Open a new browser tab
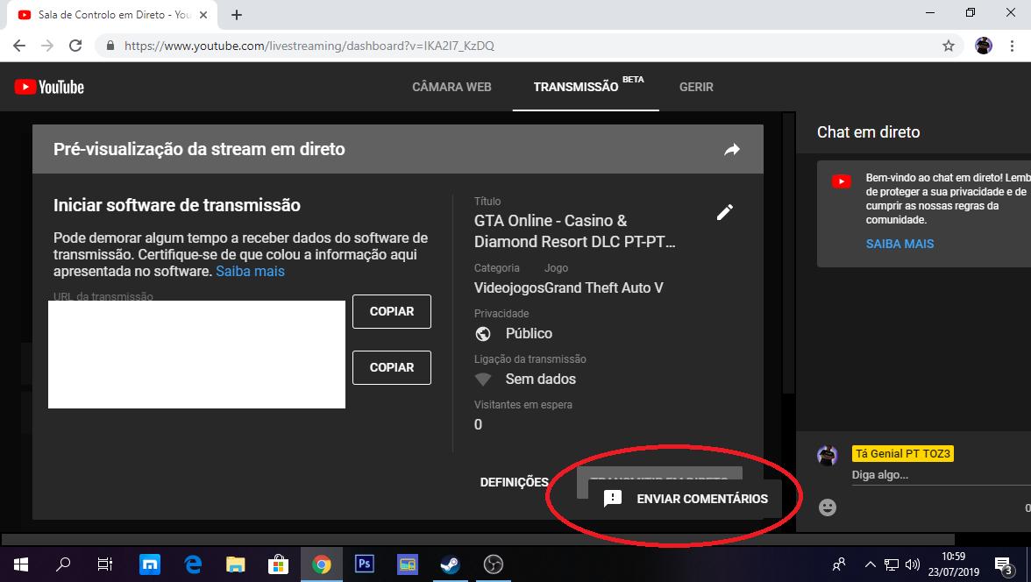 [x=237, y=15]
